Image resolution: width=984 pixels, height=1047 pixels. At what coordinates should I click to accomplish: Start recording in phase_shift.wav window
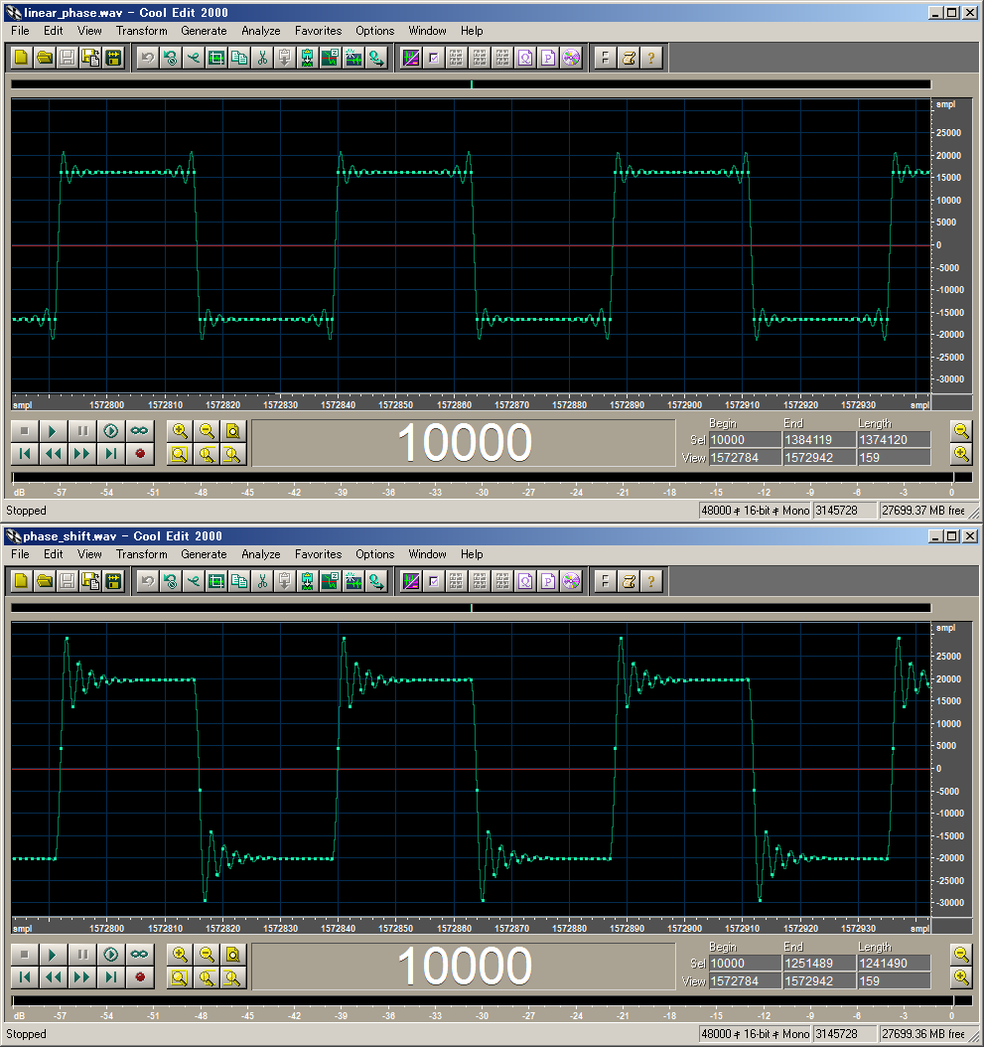pyautogui.click(x=140, y=977)
